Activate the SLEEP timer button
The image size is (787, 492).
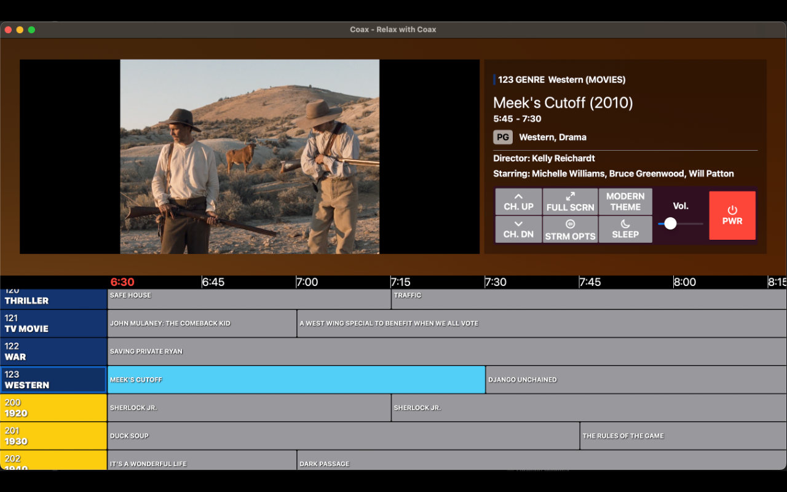[x=625, y=229]
